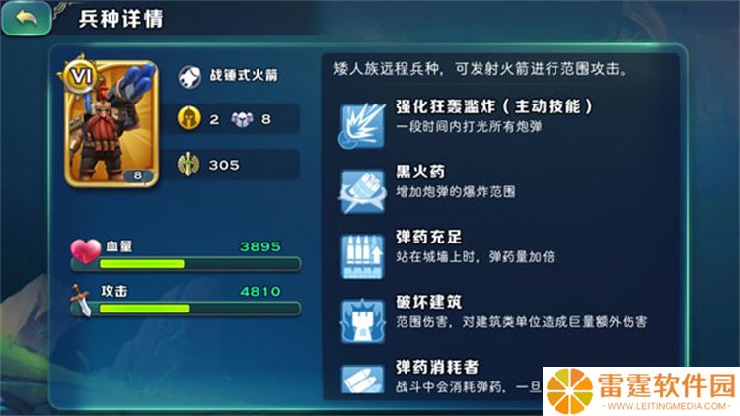Screen dimensions: 740x416
Task: Tap the gold helmet icon
Action: (189, 118)
